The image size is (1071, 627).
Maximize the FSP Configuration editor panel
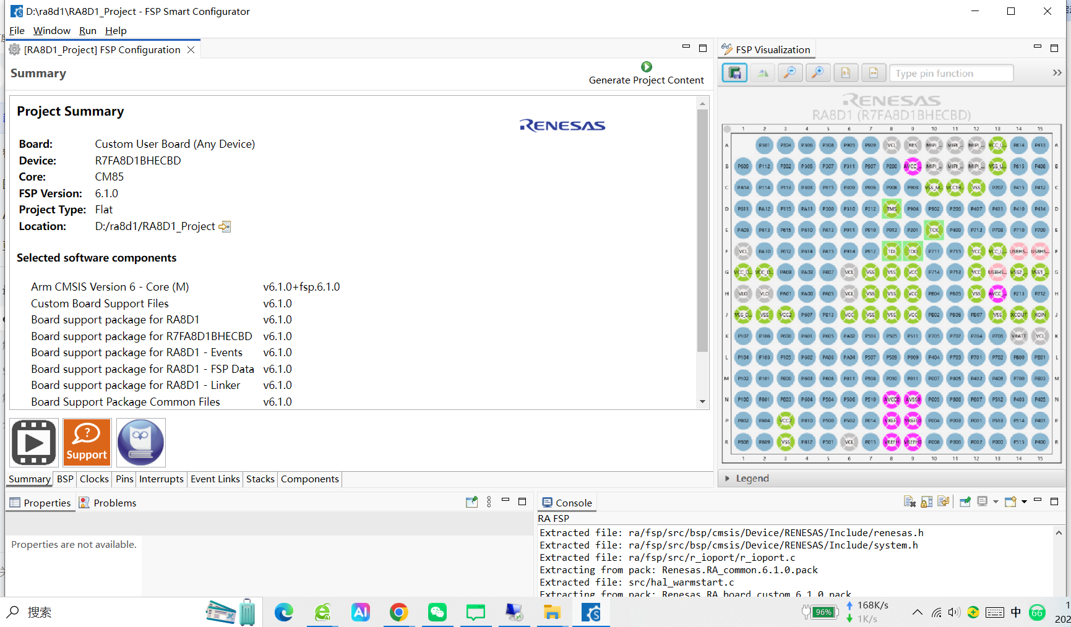click(703, 48)
